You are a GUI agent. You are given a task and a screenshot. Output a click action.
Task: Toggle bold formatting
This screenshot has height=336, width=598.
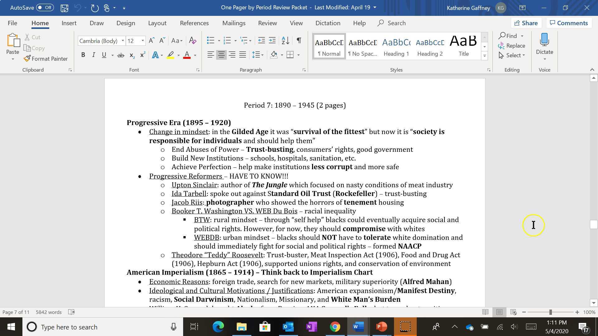coord(83,55)
